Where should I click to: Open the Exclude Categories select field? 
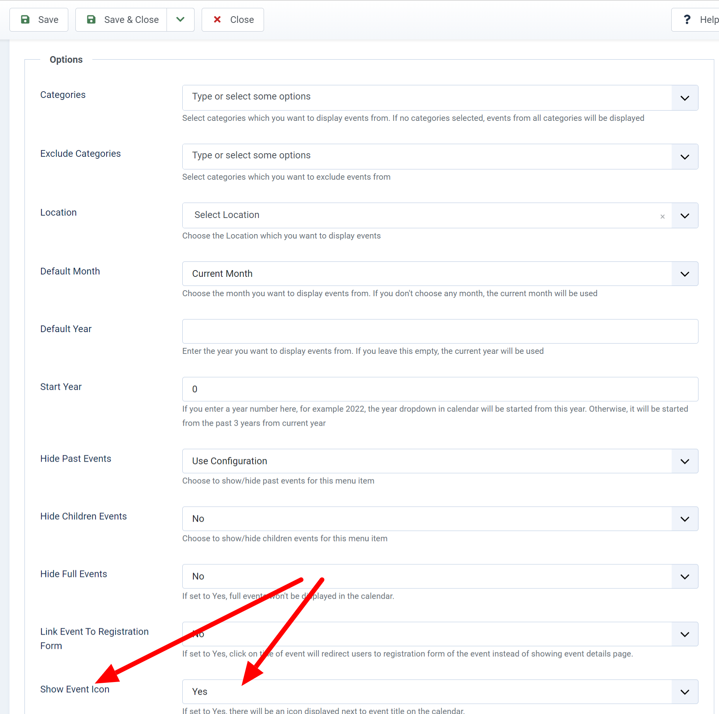coord(426,156)
